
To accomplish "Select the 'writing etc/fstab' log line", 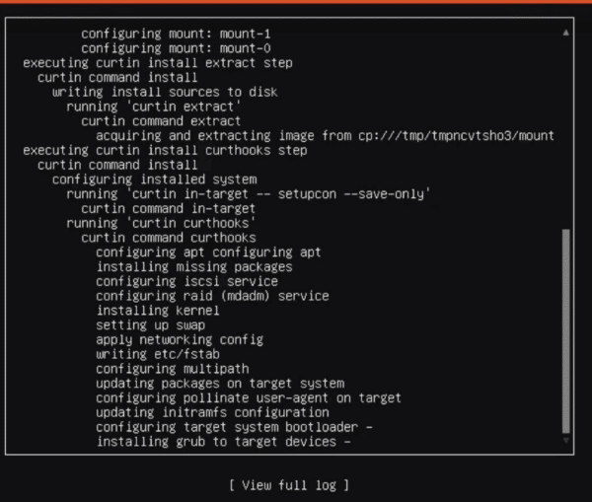I will point(158,354).
